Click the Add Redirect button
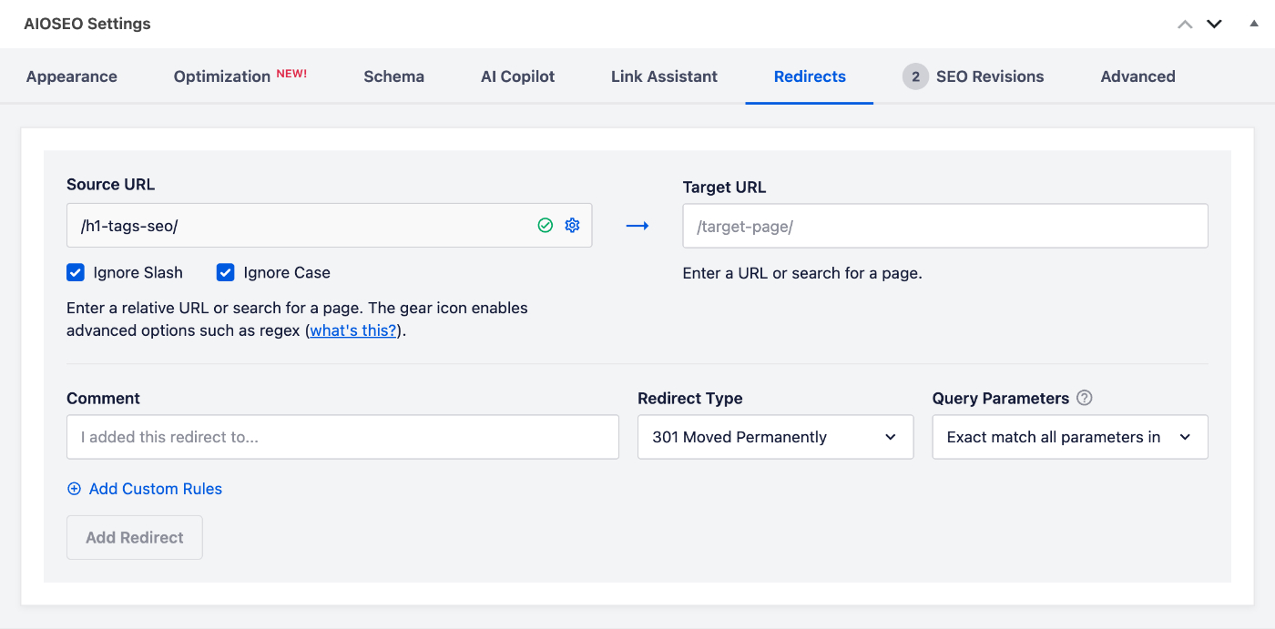 coord(135,537)
